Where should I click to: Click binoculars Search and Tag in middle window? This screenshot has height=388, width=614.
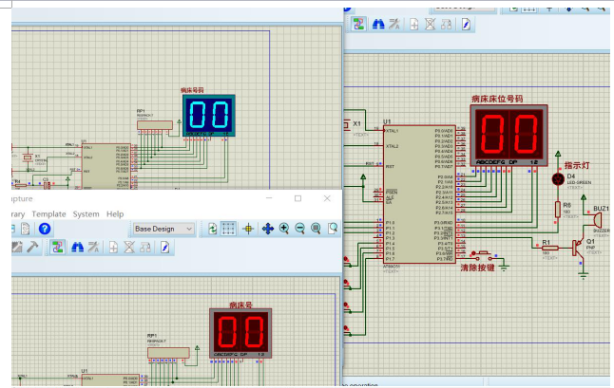(77, 248)
